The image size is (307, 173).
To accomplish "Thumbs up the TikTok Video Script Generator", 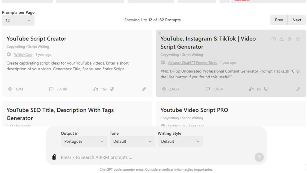I will pos(251,89).
